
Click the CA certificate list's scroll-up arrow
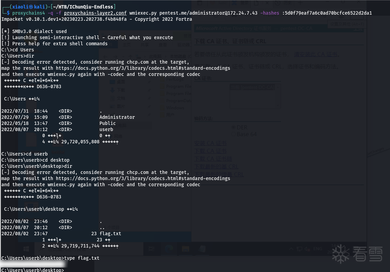pyautogui.click(x=278, y=87)
